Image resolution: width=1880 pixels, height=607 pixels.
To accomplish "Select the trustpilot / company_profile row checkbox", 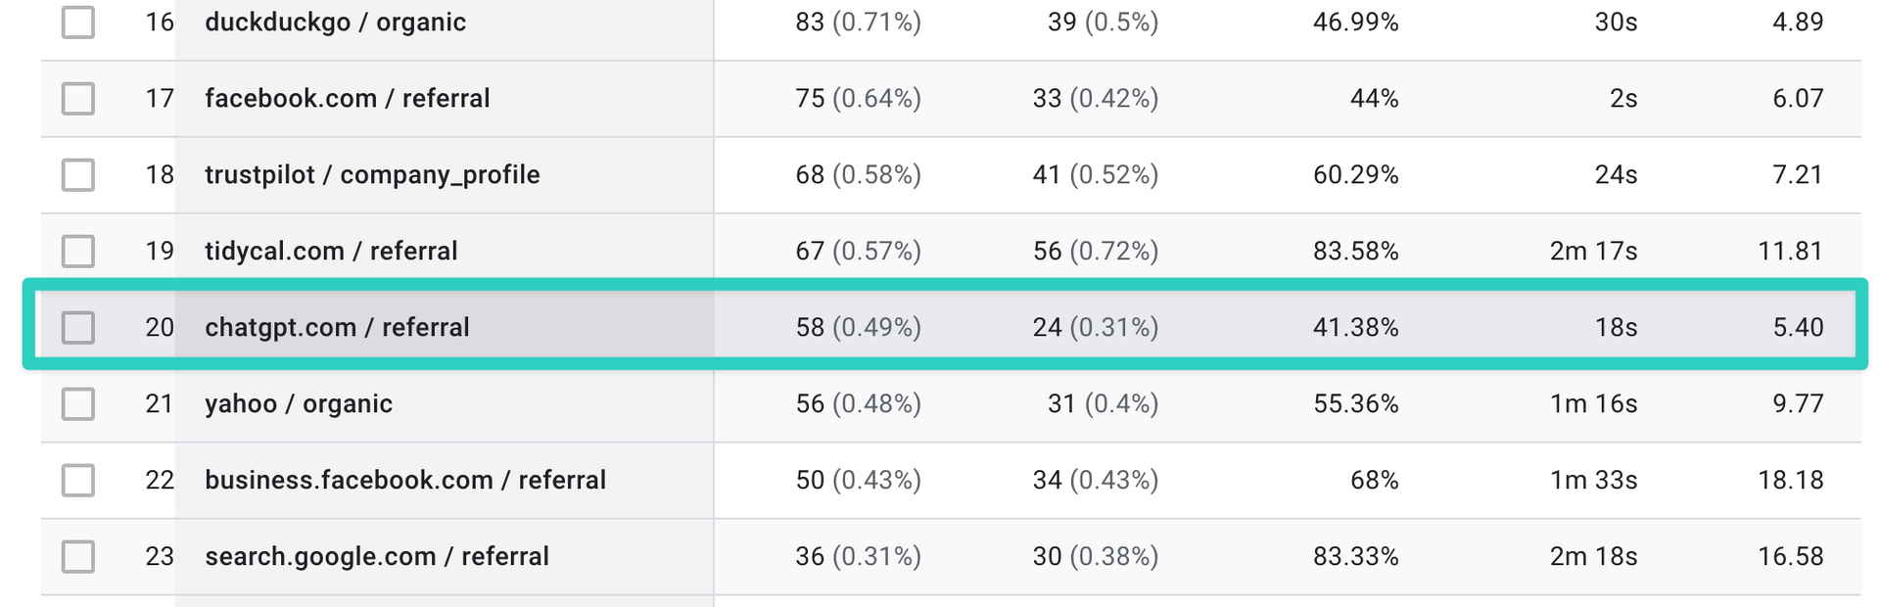I will coord(78,174).
